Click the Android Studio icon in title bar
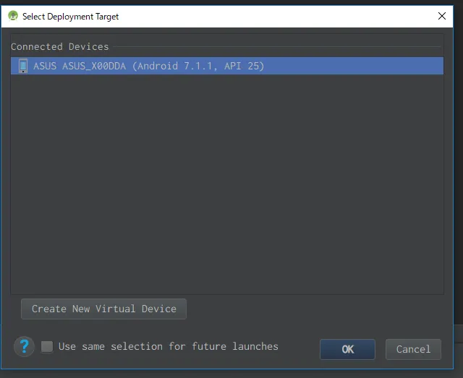 coord(13,16)
